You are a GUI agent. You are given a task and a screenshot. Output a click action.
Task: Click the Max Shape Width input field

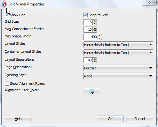pos(91,37)
